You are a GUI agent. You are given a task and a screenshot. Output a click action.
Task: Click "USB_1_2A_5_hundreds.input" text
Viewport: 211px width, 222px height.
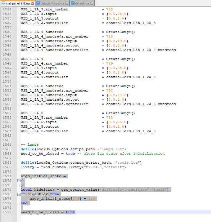tap(49, 95)
